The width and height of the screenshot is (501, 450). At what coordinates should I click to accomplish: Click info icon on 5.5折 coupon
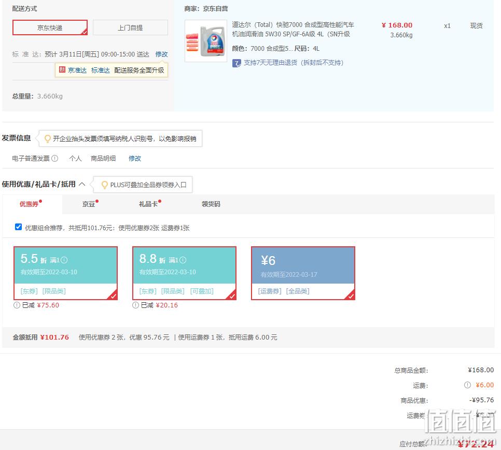[64, 260]
